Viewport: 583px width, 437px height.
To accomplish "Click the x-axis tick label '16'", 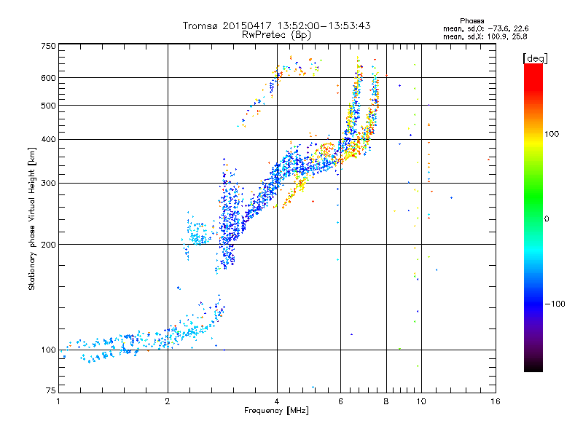I will [x=496, y=401].
